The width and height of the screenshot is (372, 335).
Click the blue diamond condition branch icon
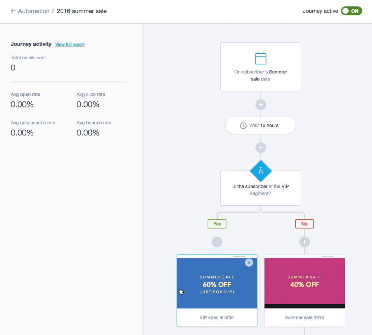(260, 171)
